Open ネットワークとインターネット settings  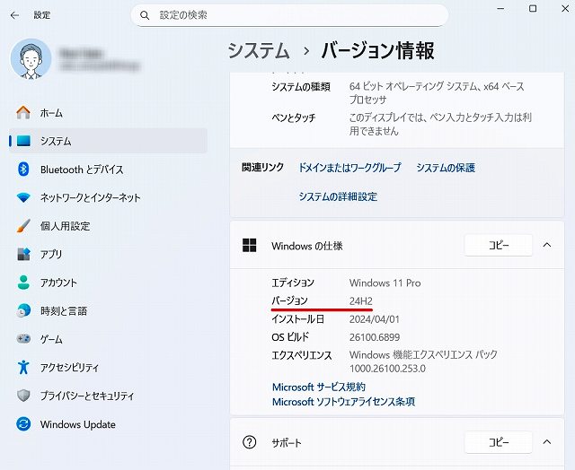coord(90,197)
